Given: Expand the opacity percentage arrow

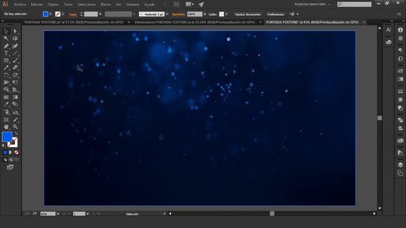Looking at the screenshot, I should [x=205, y=14].
